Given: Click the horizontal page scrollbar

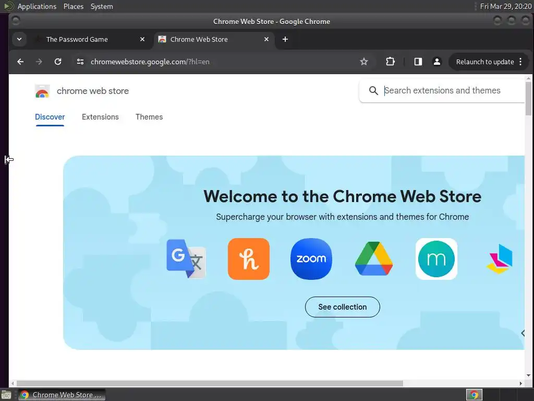Looking at the screenshot, I should [210, 384].
